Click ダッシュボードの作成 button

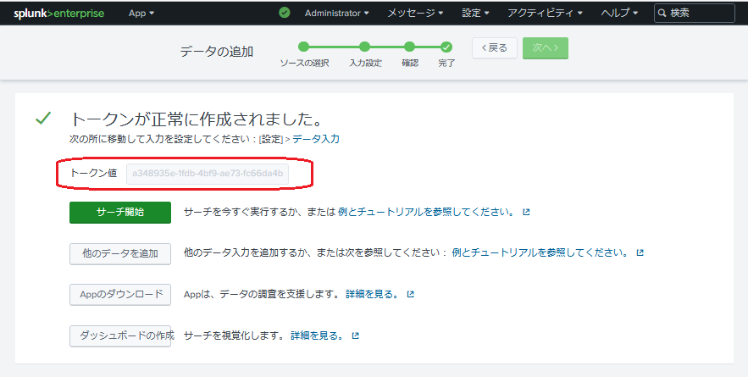pos(120,336)
